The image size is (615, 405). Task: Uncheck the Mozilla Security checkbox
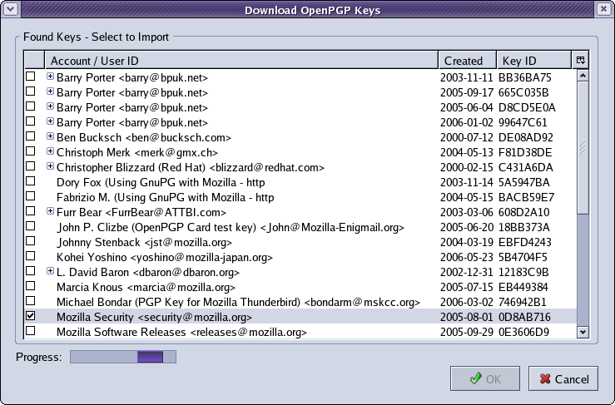[30, 316]
